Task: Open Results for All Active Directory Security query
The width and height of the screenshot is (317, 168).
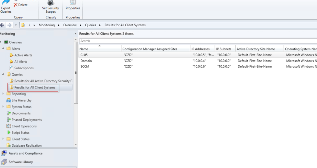Action: tap(43, 81)
